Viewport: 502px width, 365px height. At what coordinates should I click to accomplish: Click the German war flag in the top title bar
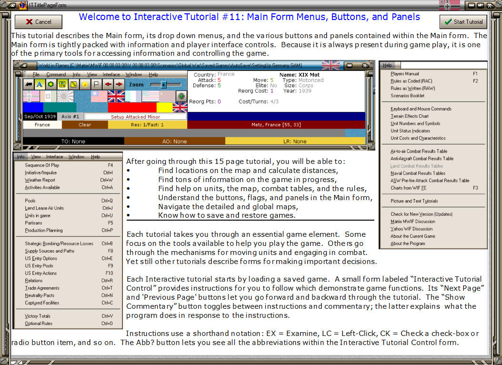tap(450, 5)
